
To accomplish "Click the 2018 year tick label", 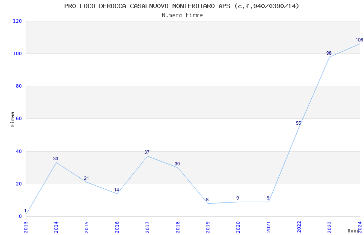I will [178, 227].
